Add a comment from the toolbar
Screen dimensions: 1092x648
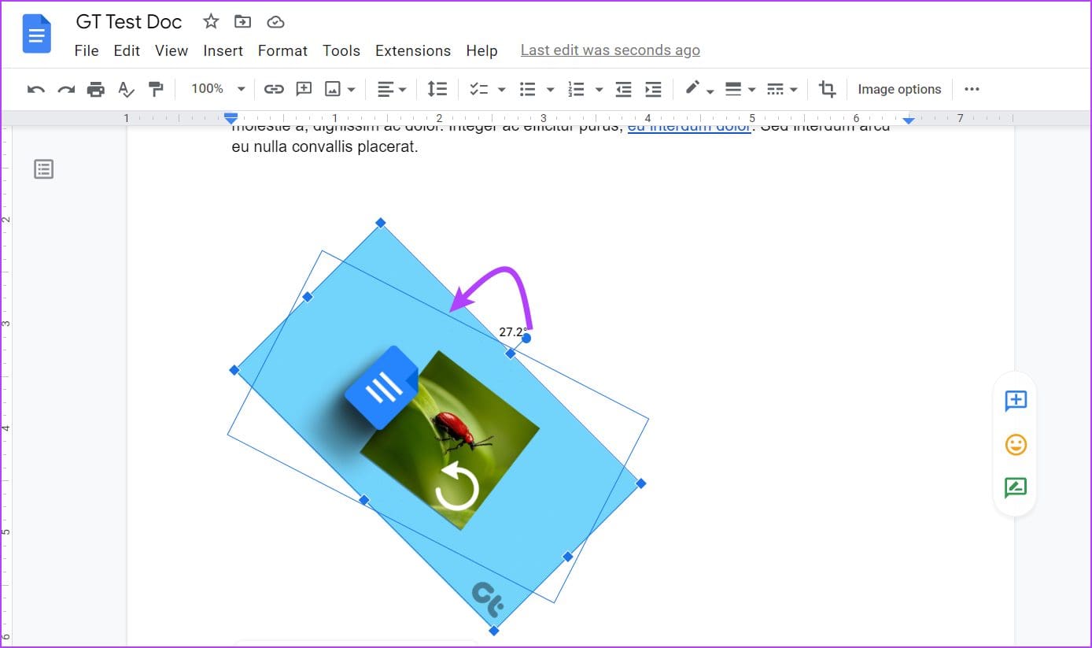[x=304, y=89]
